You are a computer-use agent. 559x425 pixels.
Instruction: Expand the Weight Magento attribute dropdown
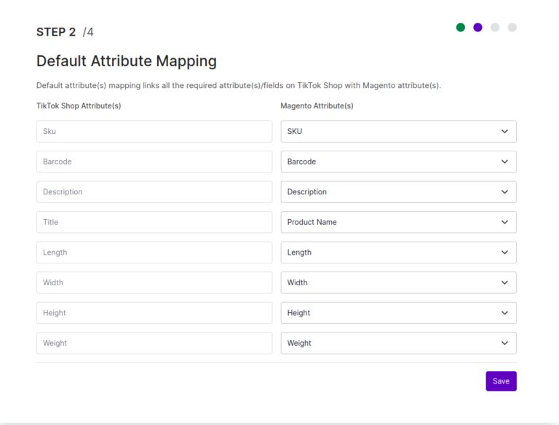[x=399, y=343]
